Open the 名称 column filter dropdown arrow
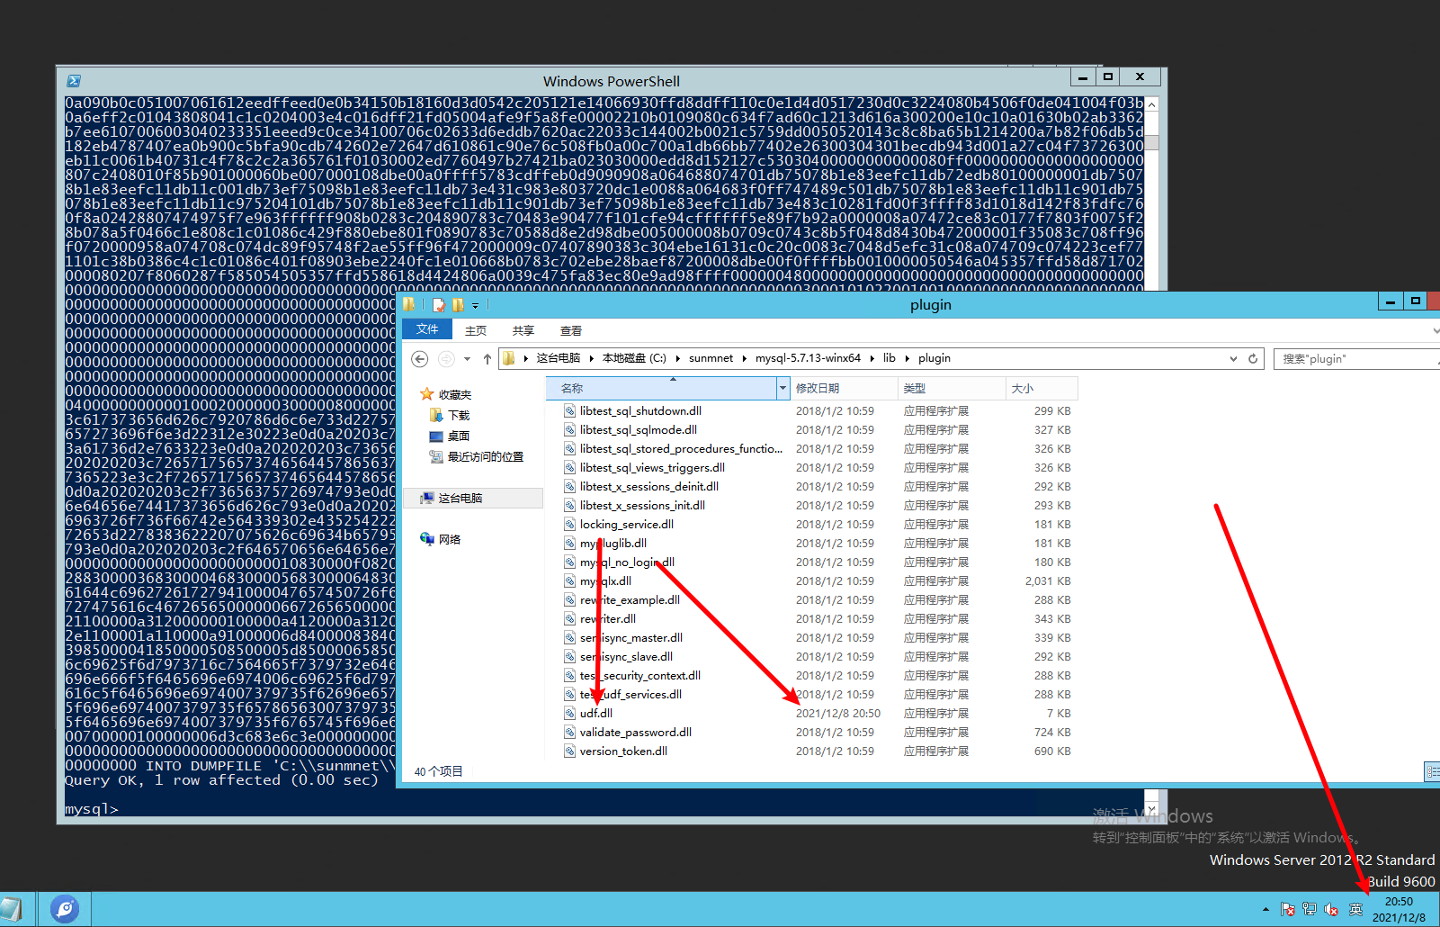The width and height of the screenshot is (1440, 927). pos(783,388)
